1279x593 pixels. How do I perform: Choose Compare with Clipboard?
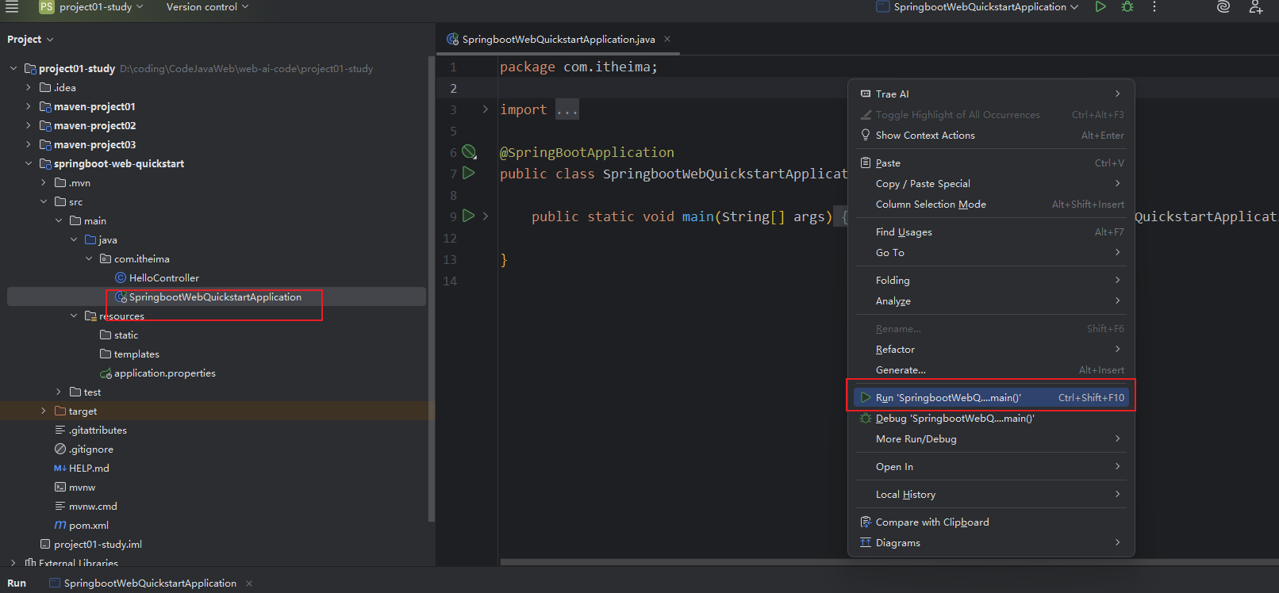click(x=991, y=522)
